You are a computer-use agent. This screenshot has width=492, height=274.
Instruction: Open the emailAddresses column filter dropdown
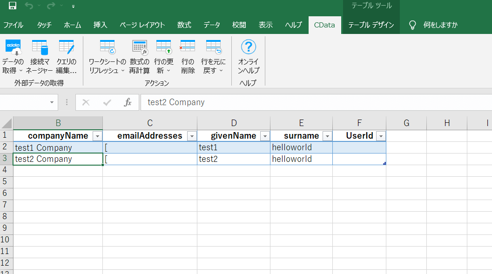pos(191,136)
